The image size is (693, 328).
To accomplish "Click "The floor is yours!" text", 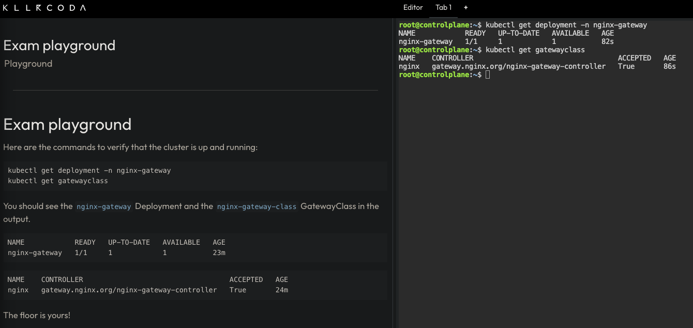I will pos(36,315).
